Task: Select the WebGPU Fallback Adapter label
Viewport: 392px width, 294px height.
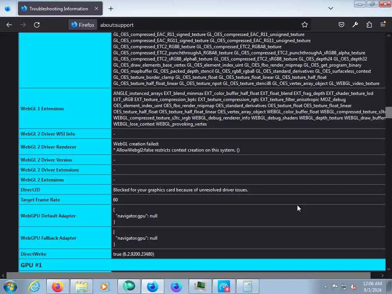Action: (49, 238)
